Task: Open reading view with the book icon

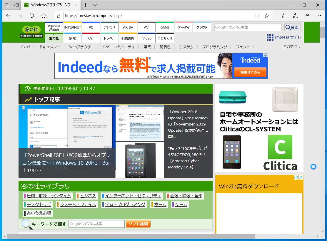Action: point(257,15)
